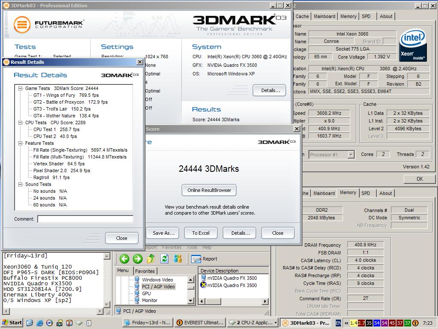The width and height of the screenshot is (438, 329).
Task: Click the dark red 2.7 tray sensor icon
Action: click(x=361, y=323)
